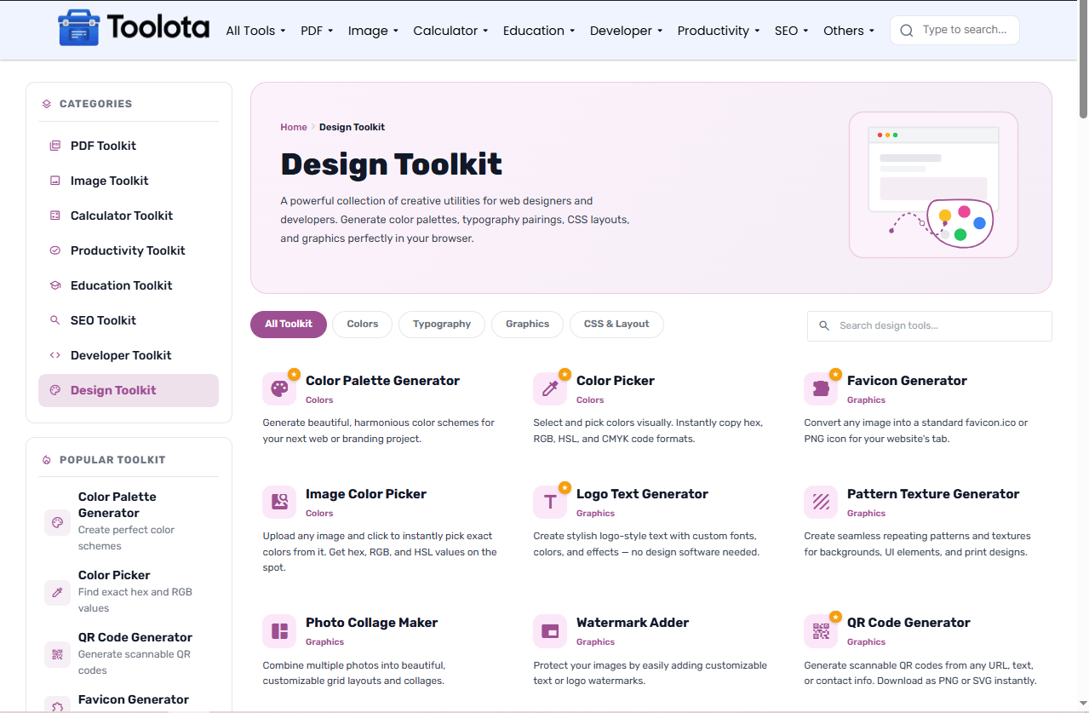The width and height of the screenshot is (1089, 713).
Task: Click the Logo Text Generator T icon
Action: [550, 502]
